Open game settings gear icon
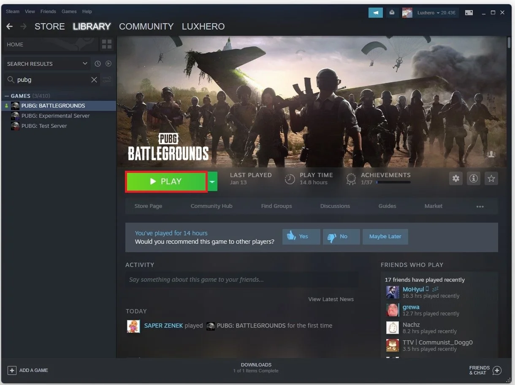Screen dimensions: 515x385 456,178
